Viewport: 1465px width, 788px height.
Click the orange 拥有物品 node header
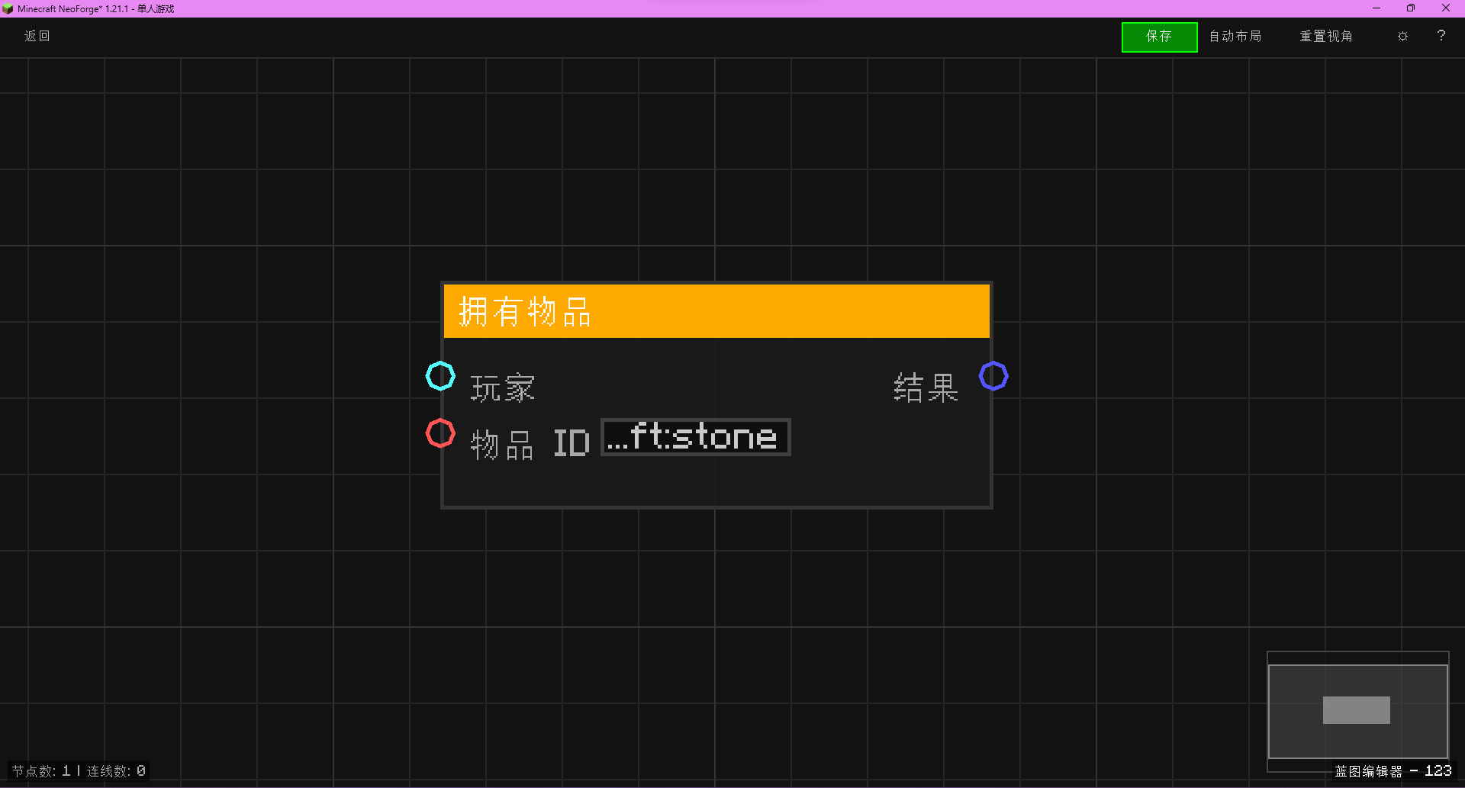pos(716,310)
